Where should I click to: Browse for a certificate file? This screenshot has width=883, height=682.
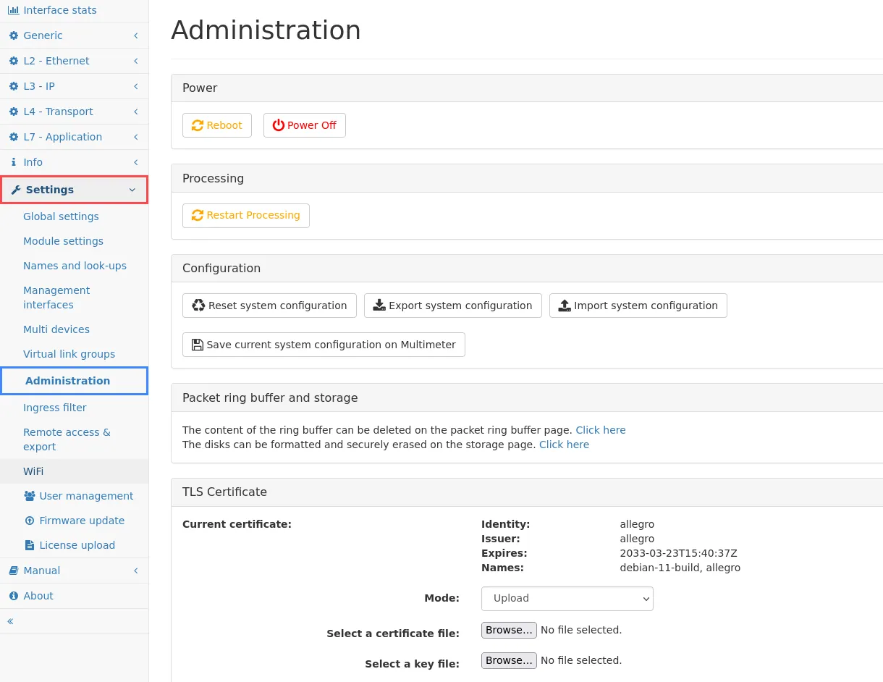[509, 630]
